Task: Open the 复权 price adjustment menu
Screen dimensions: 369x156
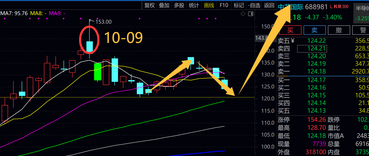Action: (x=149, y=5)
